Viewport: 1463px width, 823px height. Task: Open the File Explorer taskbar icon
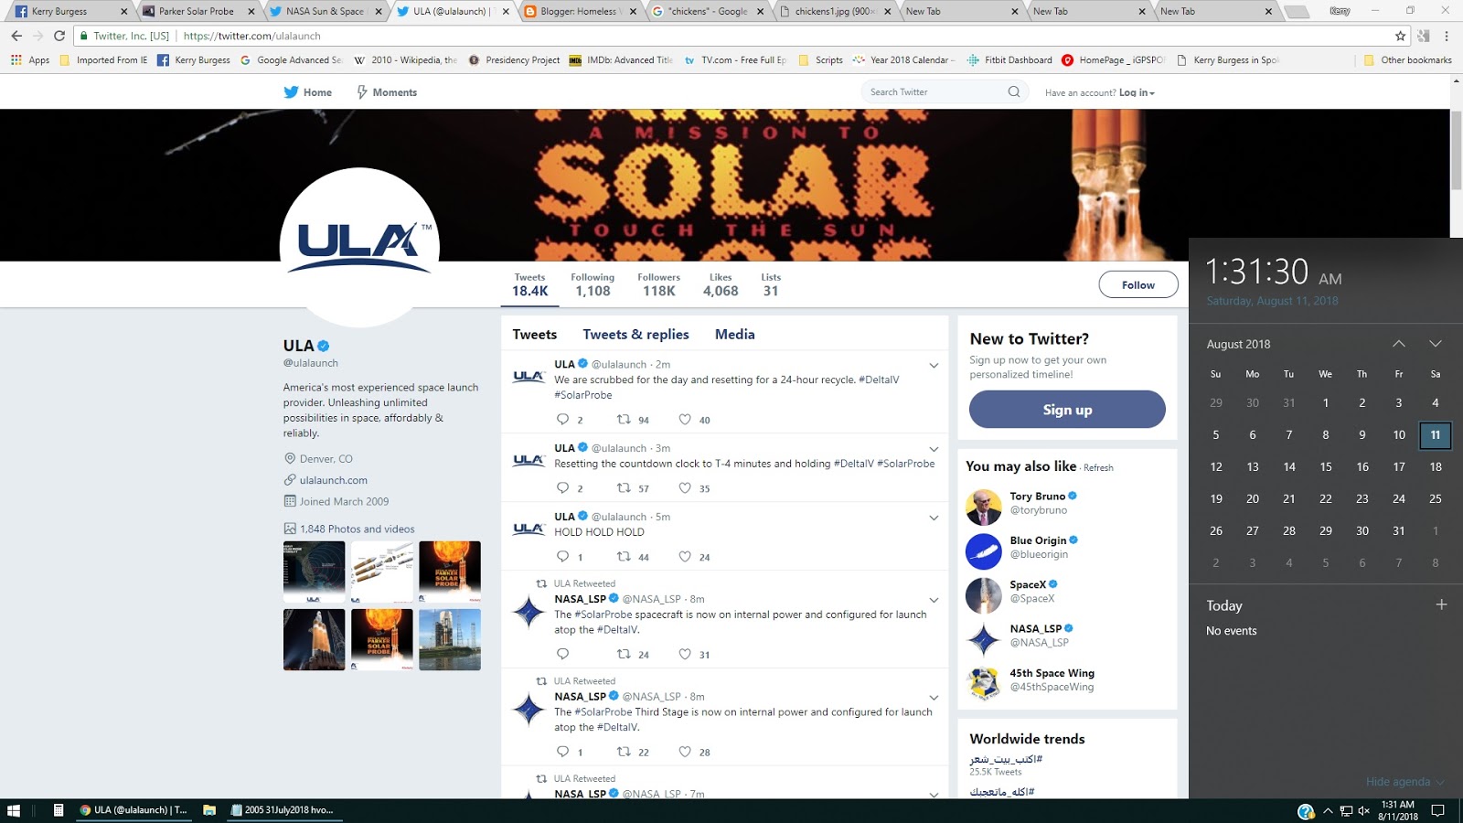point(209,810)
